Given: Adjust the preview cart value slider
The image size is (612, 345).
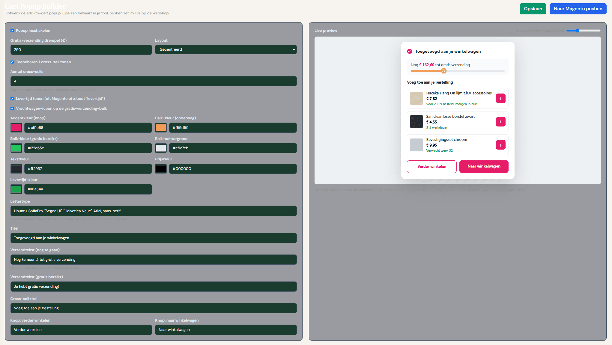Looking at the screenshot, I should tap(583, 31).
